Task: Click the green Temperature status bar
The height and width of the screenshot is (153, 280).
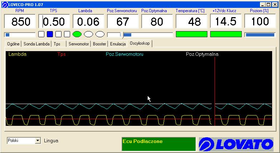Action: click(192, 34)
